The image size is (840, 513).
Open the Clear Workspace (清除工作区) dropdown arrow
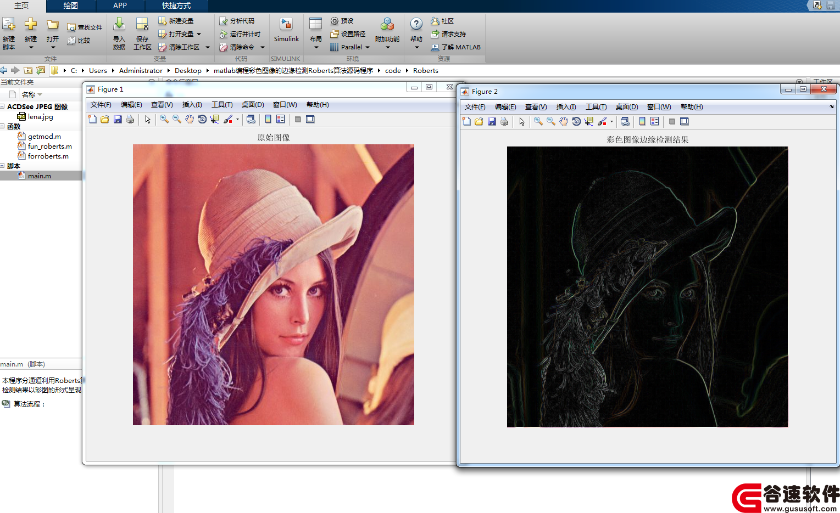(208, 47)
